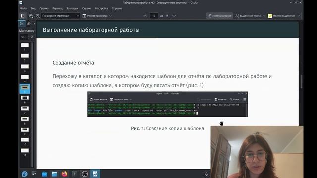The image size is (317, 178).
Task: Open the 'Режим просмотра' view mode dropdown
Action: (97, 16)
